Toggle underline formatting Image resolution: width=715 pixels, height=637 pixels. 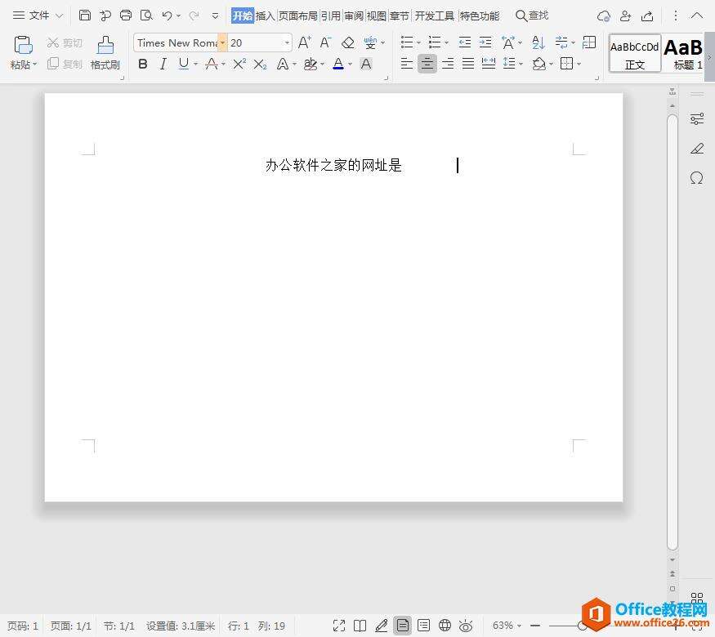183,64
